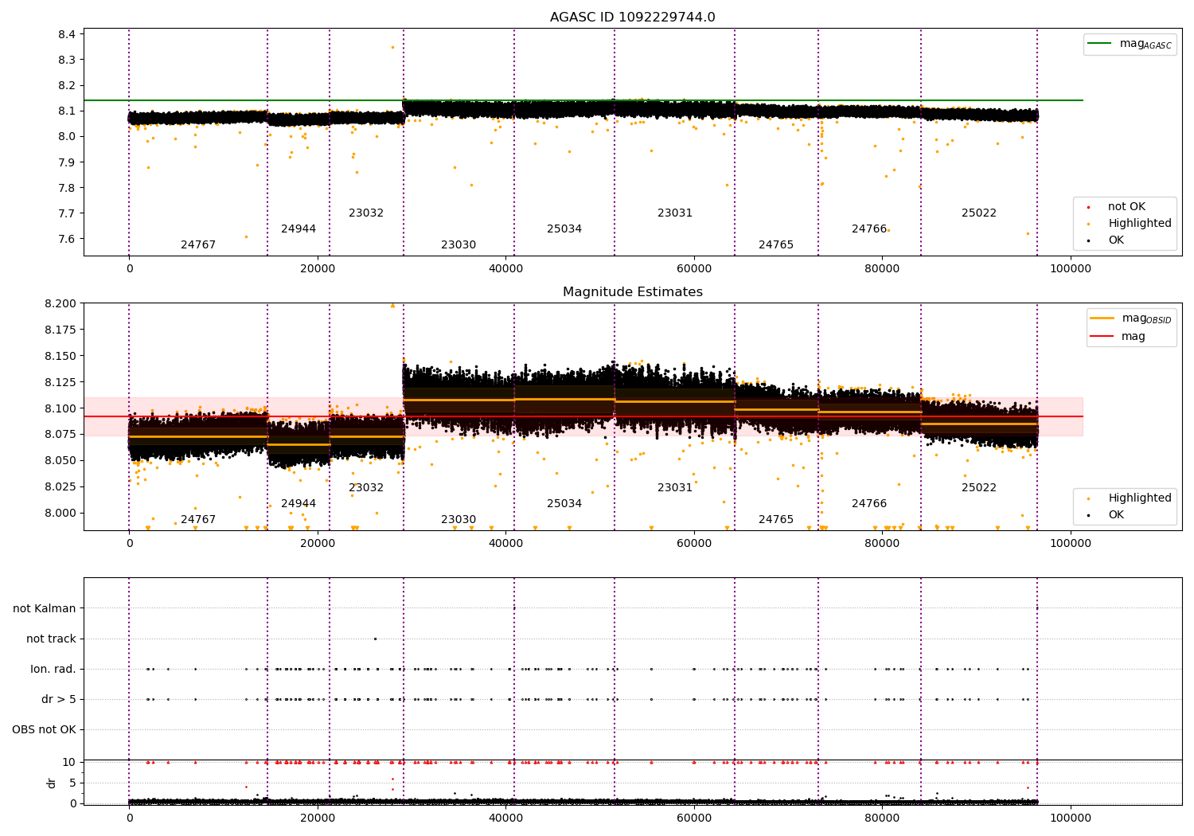Click the 8.075 y-axis tick label
The height and width of the screenshot is (836, 1194).
(x=60, y=434)
